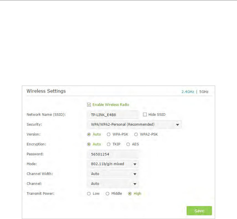Click the Password label
The width and height of the screenshot is (237, 219).
click(35, 154)
